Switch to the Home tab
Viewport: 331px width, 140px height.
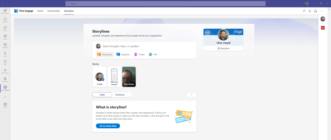tap(40, 11)
